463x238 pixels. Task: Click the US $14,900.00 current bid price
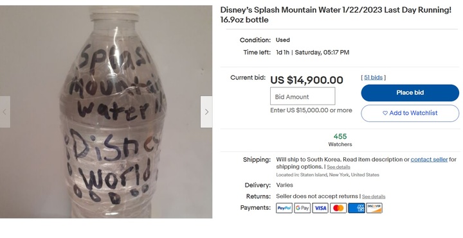point(307,80)
